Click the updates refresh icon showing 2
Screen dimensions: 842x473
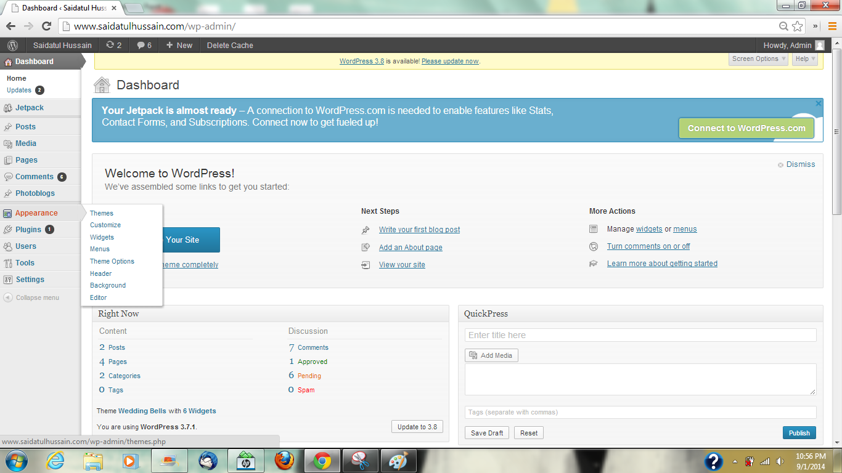point(113,45)
